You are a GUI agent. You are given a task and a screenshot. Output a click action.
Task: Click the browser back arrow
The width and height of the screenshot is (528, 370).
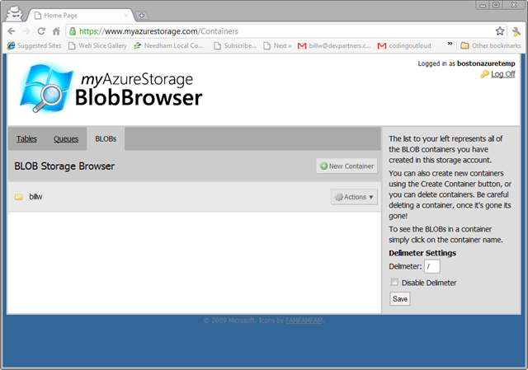11,30
